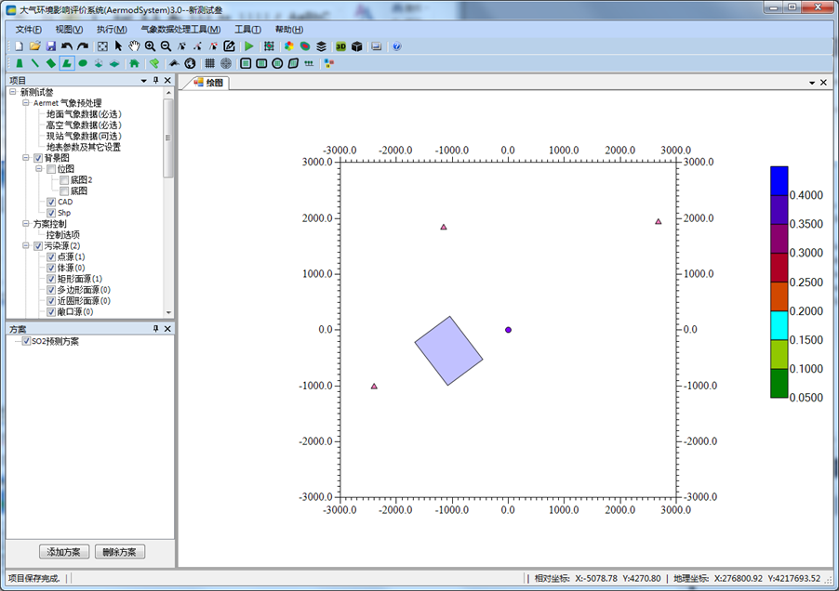Uncheck the CAD layer checkbox

click(52, 202)
